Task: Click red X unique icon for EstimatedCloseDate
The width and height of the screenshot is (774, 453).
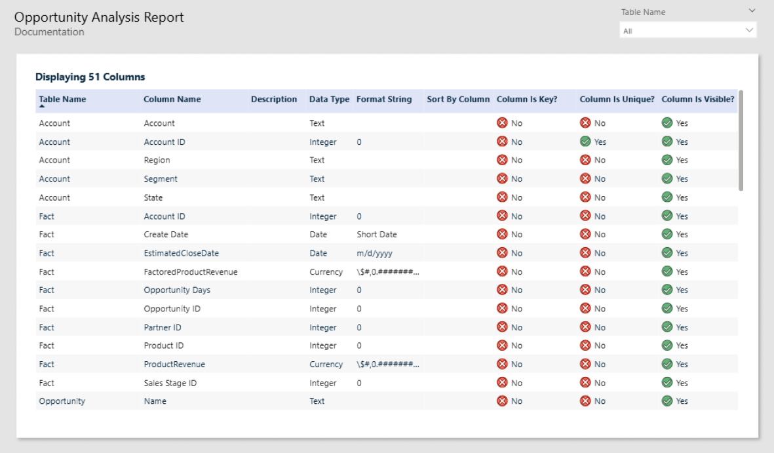Action: 585,253
